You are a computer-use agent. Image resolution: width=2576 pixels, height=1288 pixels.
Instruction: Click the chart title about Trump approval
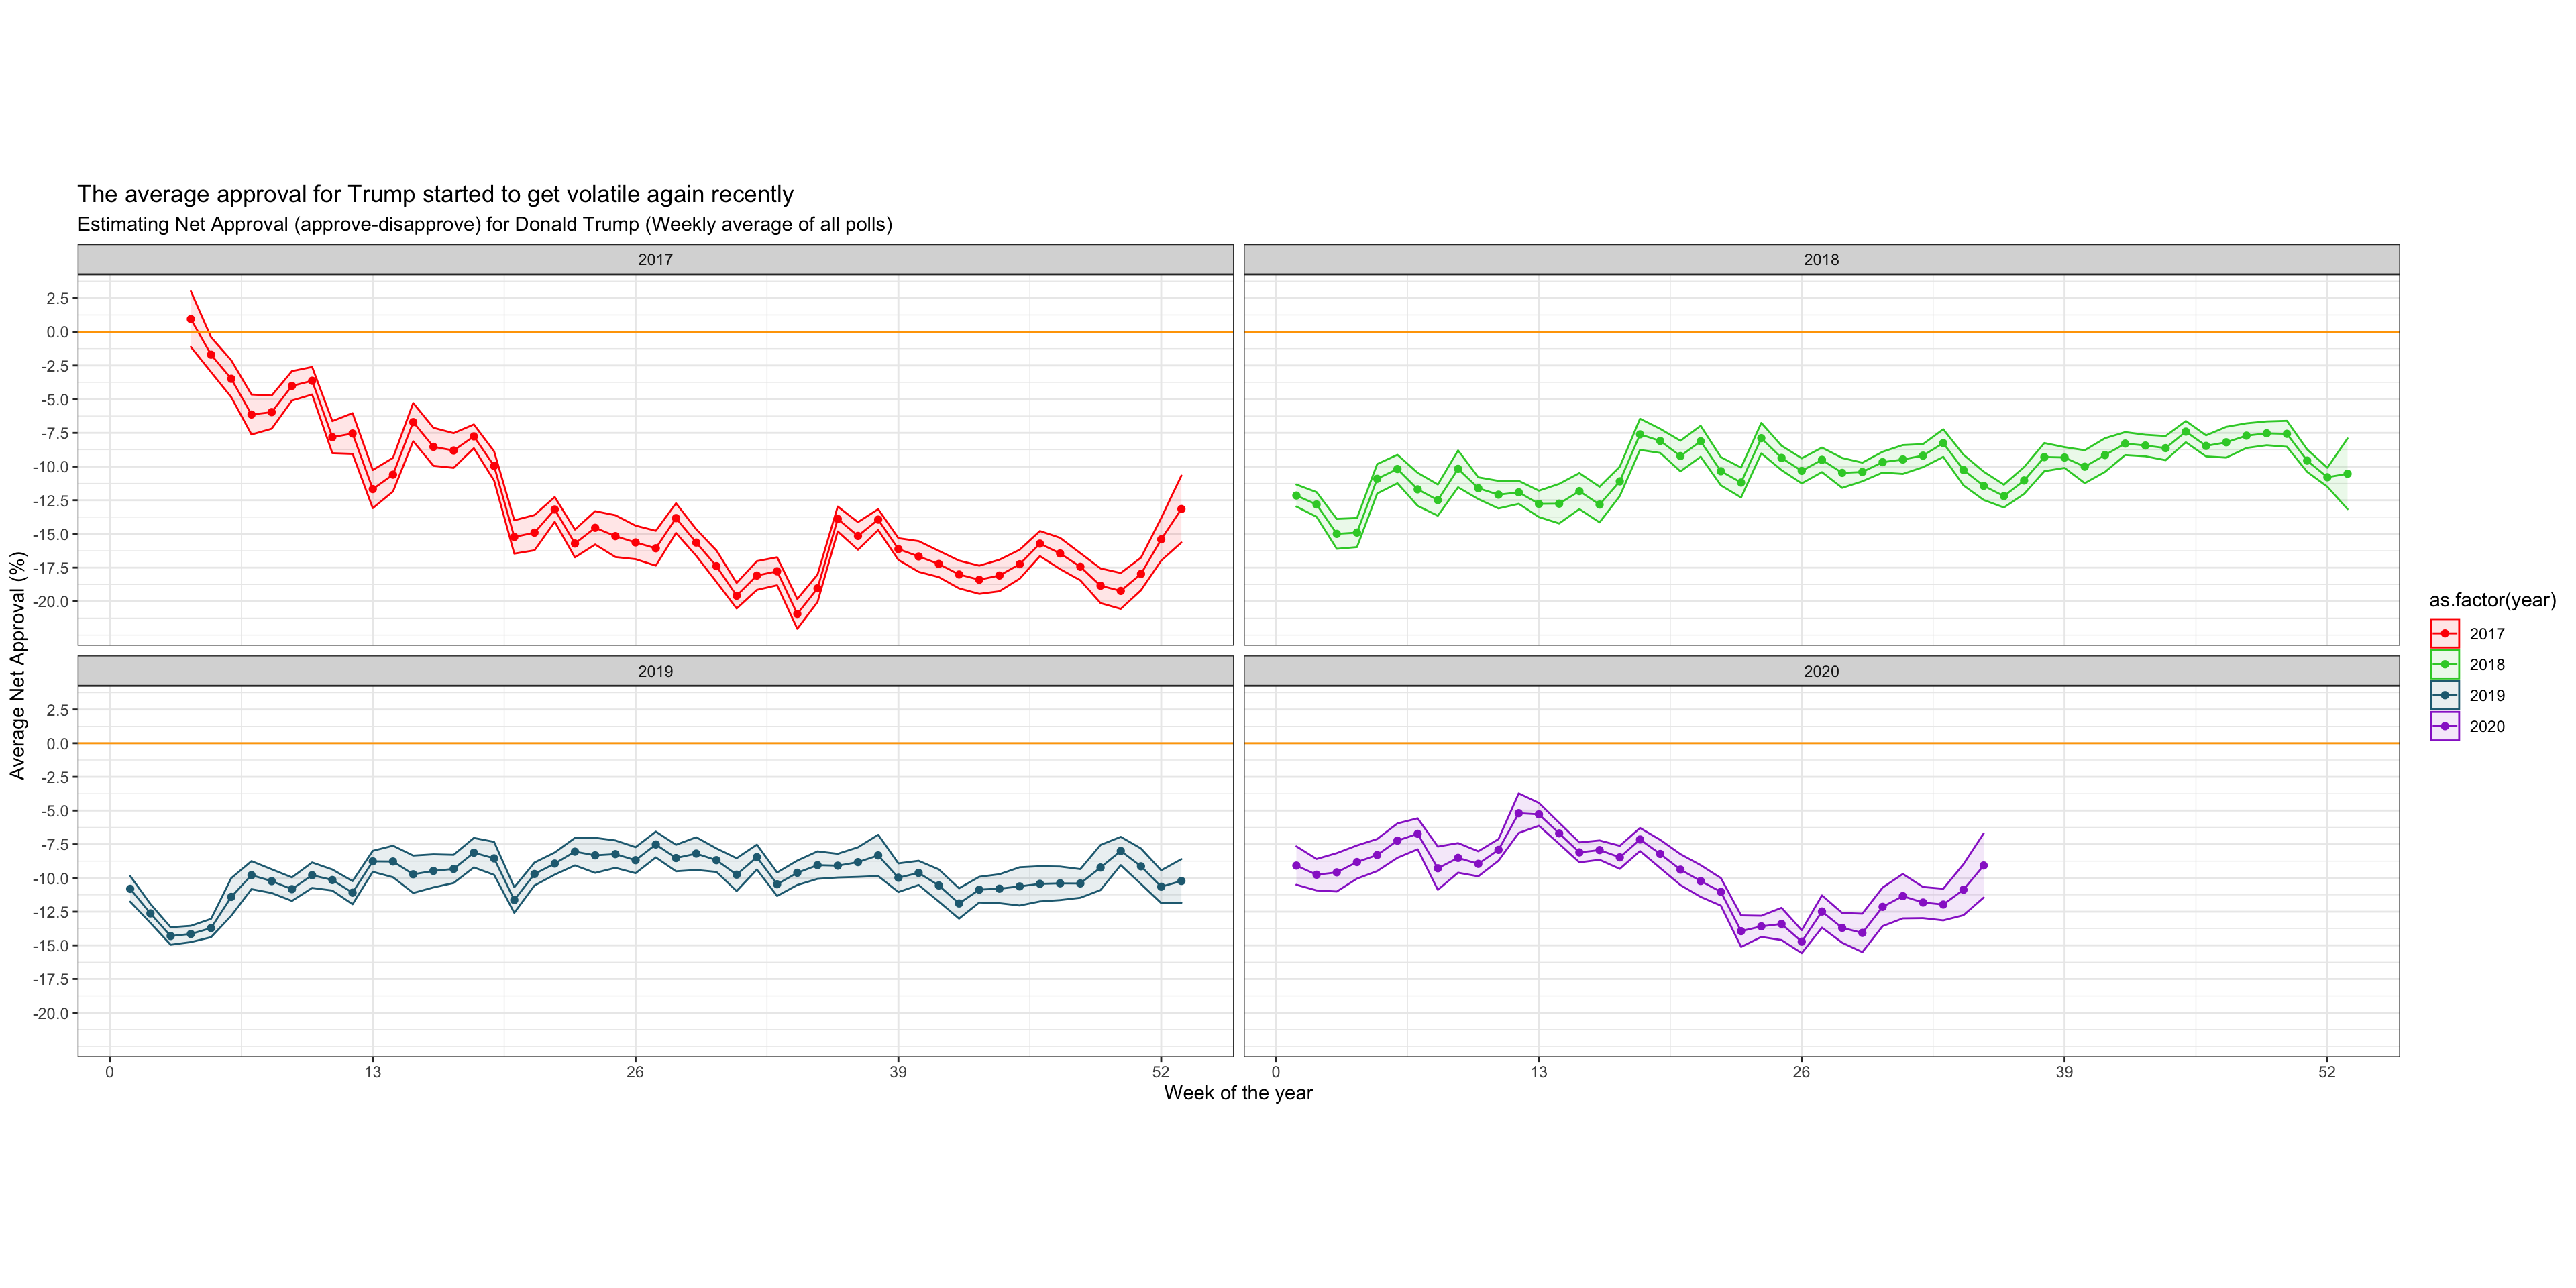pos(435,194)
